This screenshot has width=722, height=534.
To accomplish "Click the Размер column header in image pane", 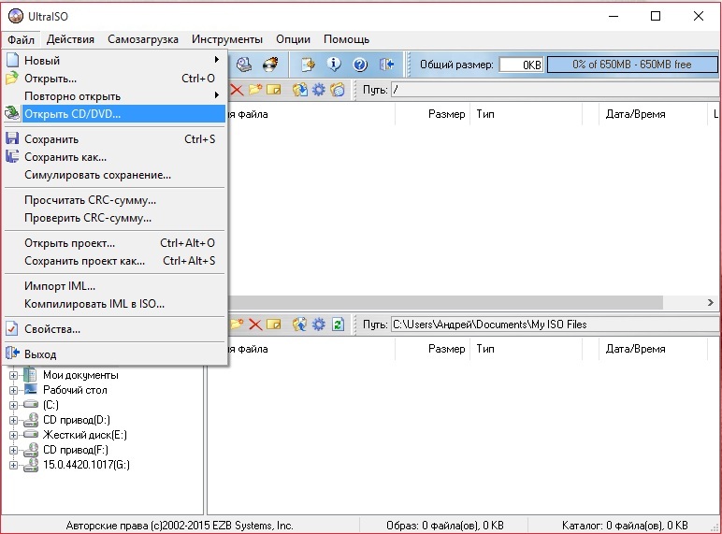I will coord(432,114).
